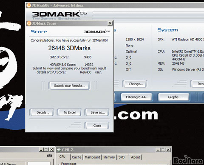Click the System heading in 3DMark06
This screenshot has width=204, height=165.
pos(168,30)
